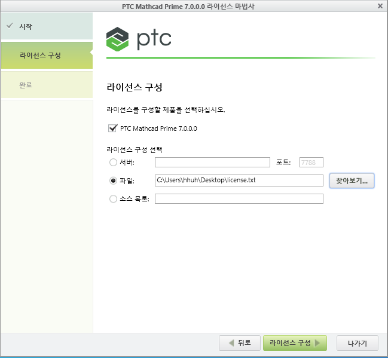Open the 찾아보기... browse button
This screenshot has width=388, height=358.
[x=352, y=180]
